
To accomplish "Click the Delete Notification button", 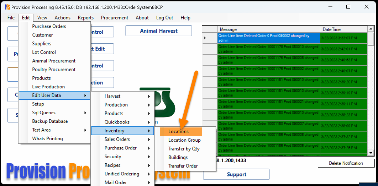I will click(346, 163).
